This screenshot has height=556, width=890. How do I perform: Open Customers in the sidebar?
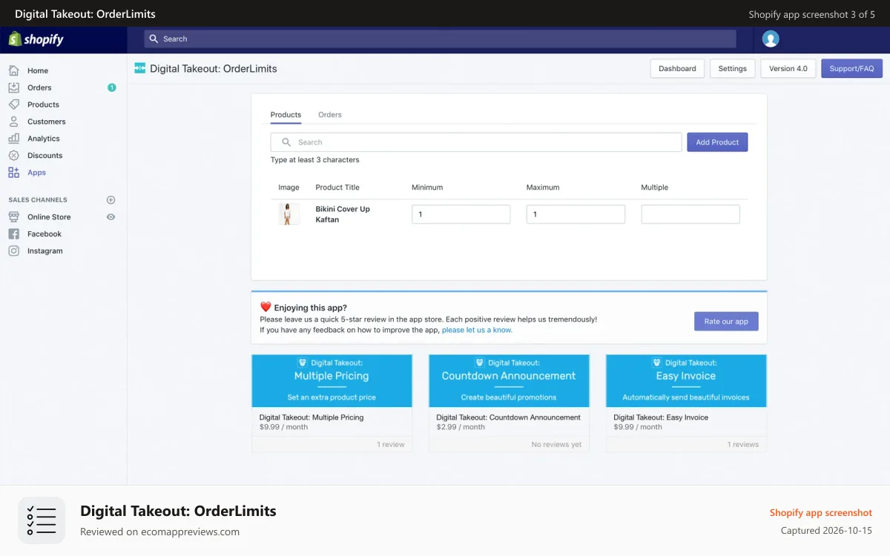coord(47,122)
